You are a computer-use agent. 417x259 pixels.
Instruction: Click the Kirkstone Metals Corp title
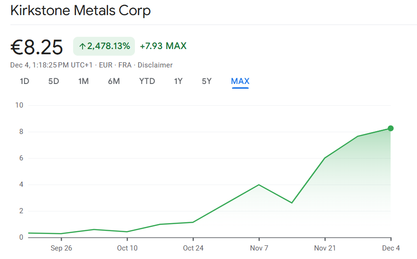[81, 10]
